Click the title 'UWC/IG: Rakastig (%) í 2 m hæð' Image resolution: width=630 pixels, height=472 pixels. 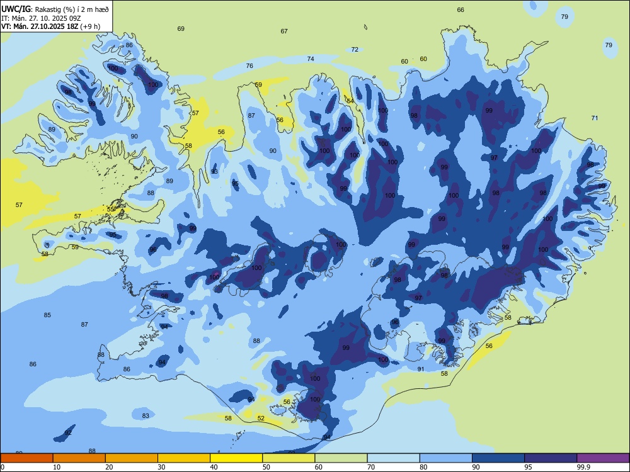click(55, 9)
